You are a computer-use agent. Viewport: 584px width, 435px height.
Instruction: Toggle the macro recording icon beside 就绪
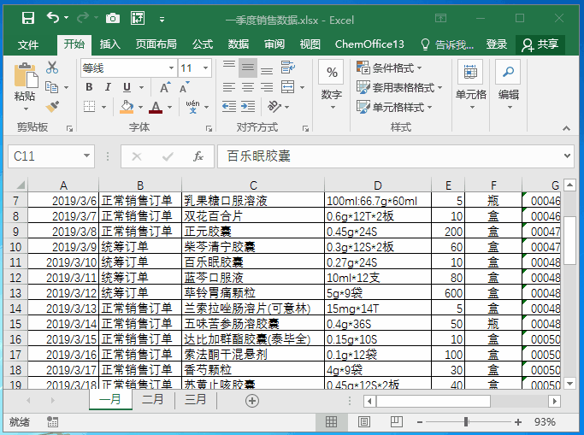click(x=52, y=421)
